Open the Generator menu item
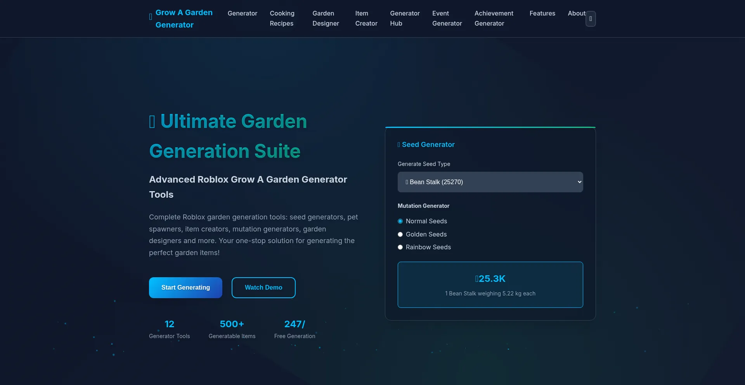The image size is (745, 385). click(x=243, y=14)
